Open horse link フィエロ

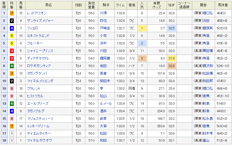33,28
